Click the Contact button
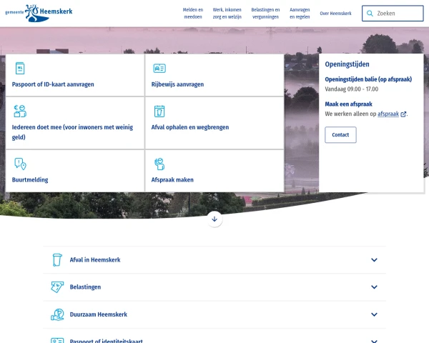This screenshot has width=429, height=343. (340, 135)
